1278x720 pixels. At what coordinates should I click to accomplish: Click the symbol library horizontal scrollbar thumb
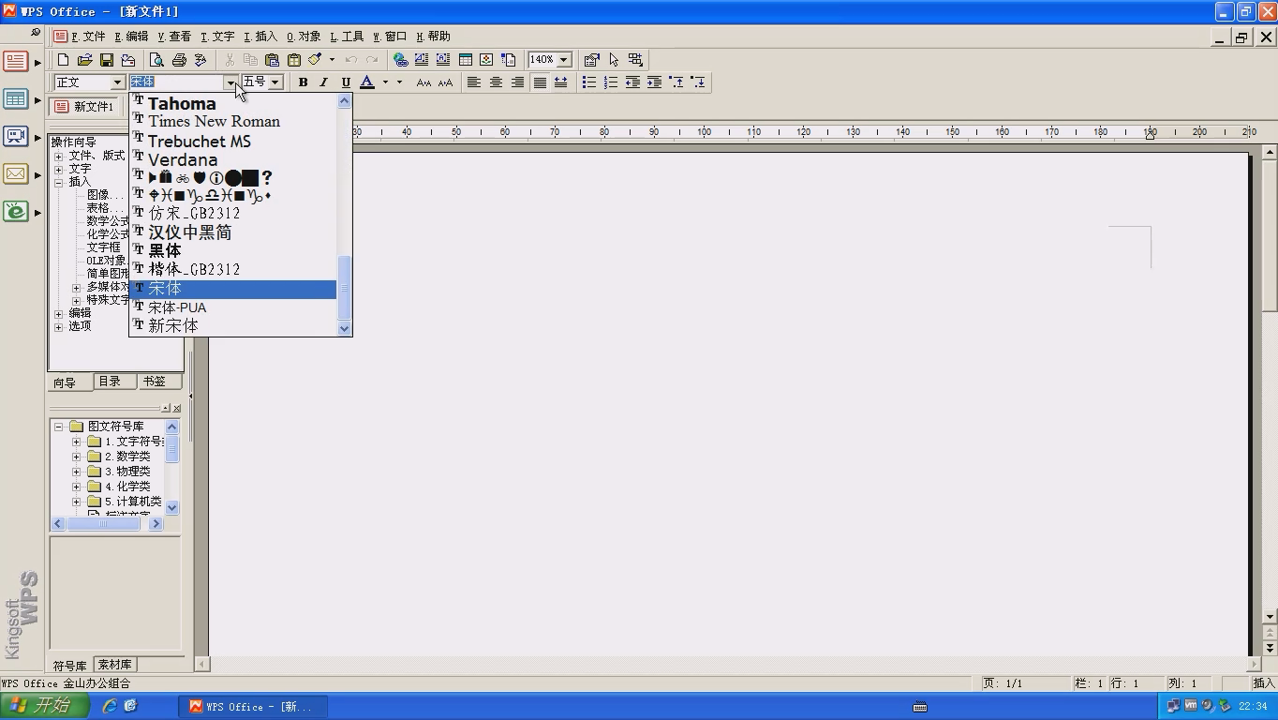(x=103, y=524)
